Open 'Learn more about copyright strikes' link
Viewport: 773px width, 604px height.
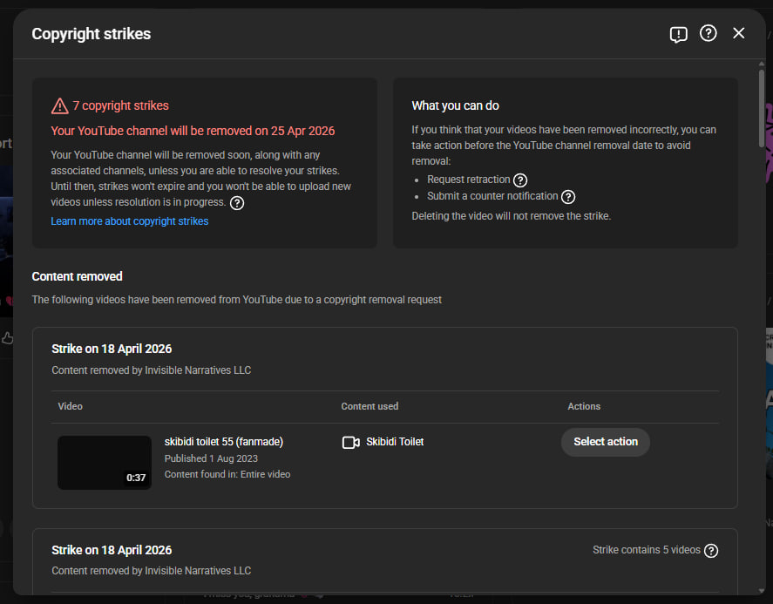point(130,221)
